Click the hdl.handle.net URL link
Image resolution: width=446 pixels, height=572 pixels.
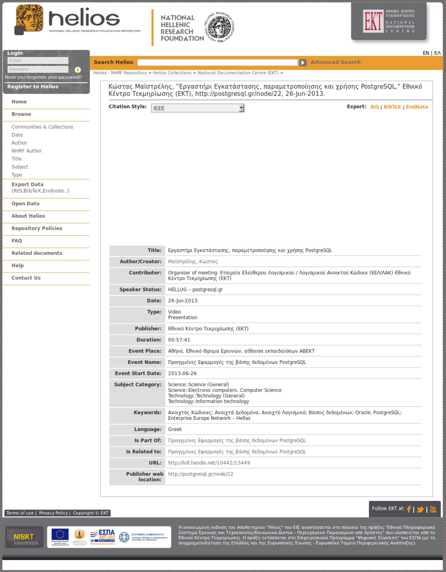click(x=209, y=463)
